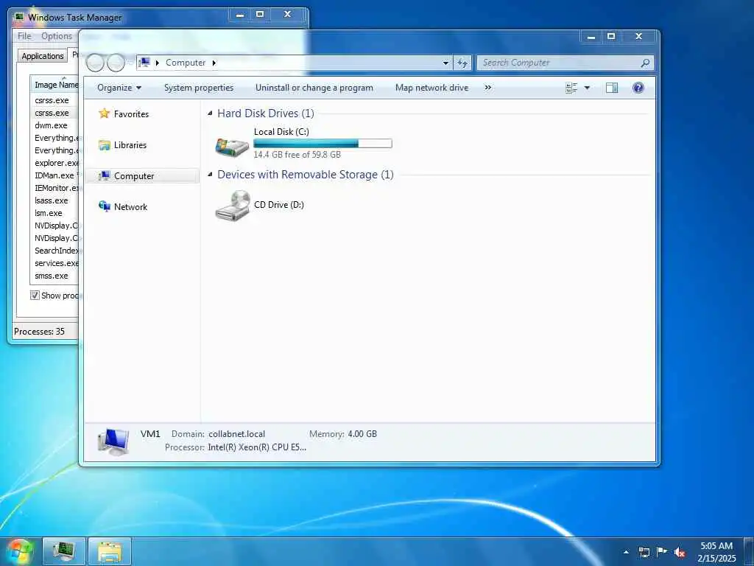Click the clock showing 5:05 AM
The width and height of the screenshot is (754, 566).
click(716, 546)
